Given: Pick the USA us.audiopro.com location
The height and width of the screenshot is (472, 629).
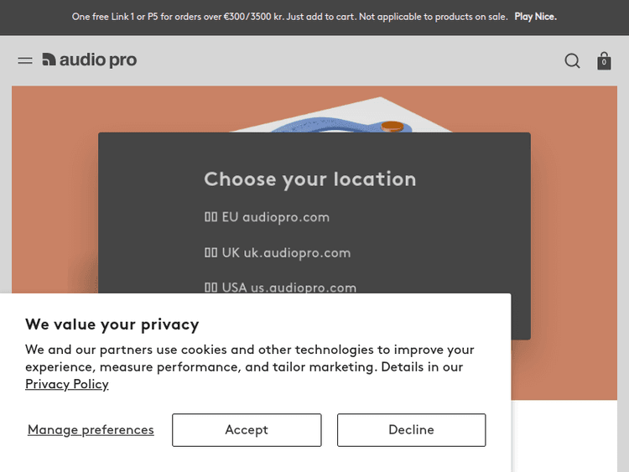Looking at the screenshot, I should click(289, 288).
